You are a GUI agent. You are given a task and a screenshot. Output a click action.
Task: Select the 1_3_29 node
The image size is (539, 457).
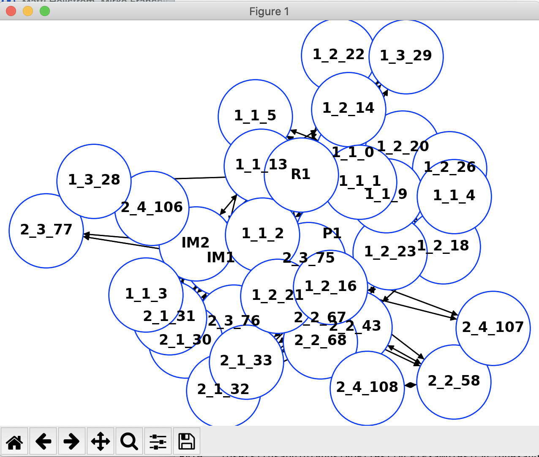(406, 56)
